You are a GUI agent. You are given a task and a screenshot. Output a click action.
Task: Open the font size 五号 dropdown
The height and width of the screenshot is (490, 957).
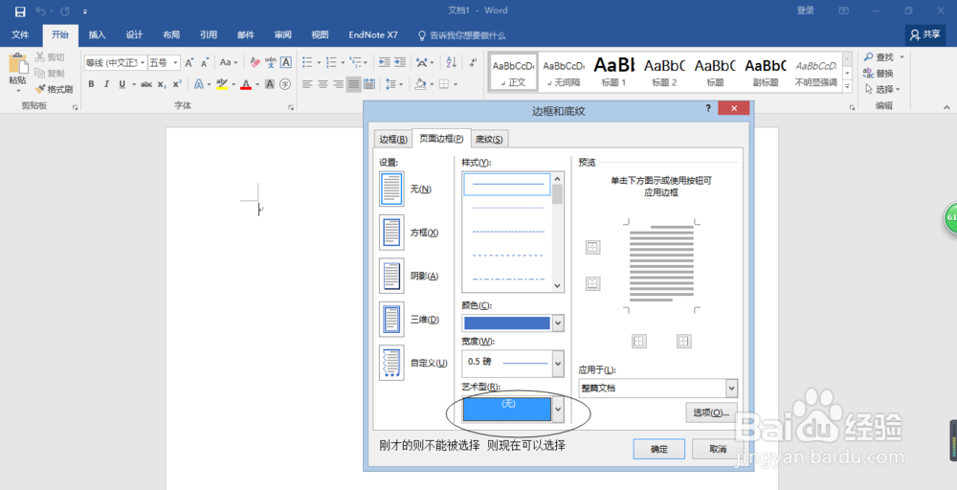176,62
